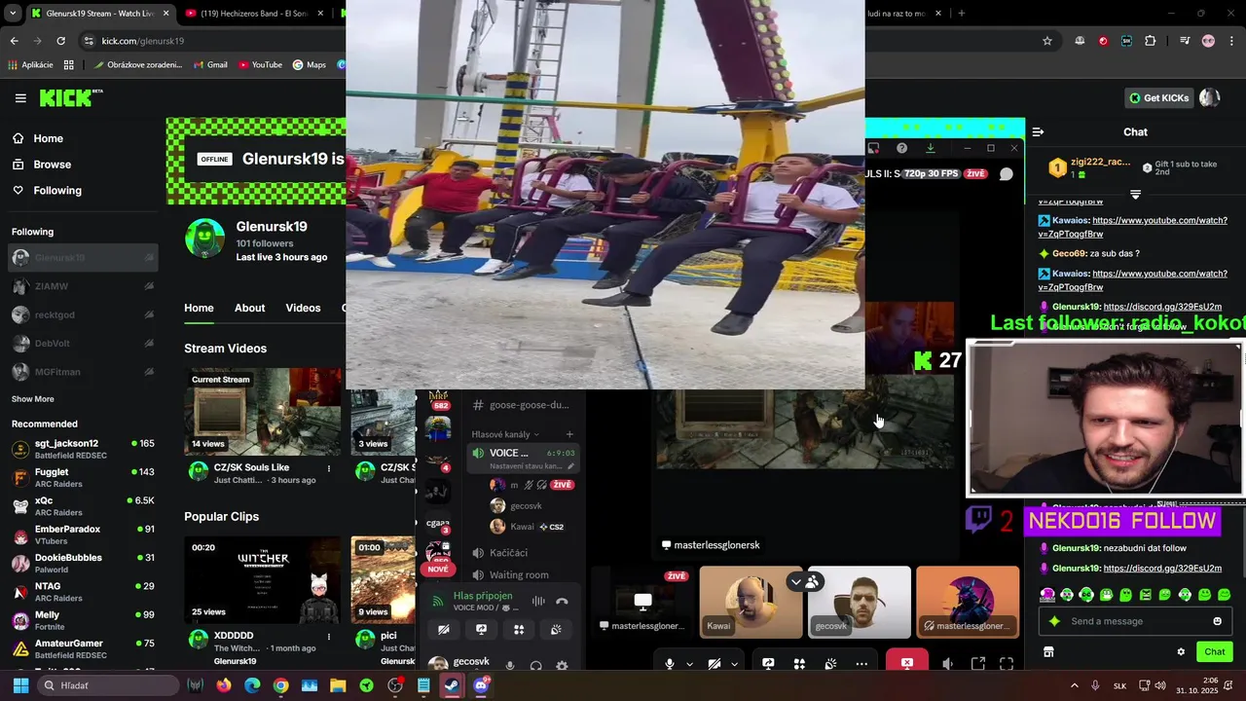Toggle camera in Discord call controls
This screenshot has width=1246, height=701.
coord(715,664)
